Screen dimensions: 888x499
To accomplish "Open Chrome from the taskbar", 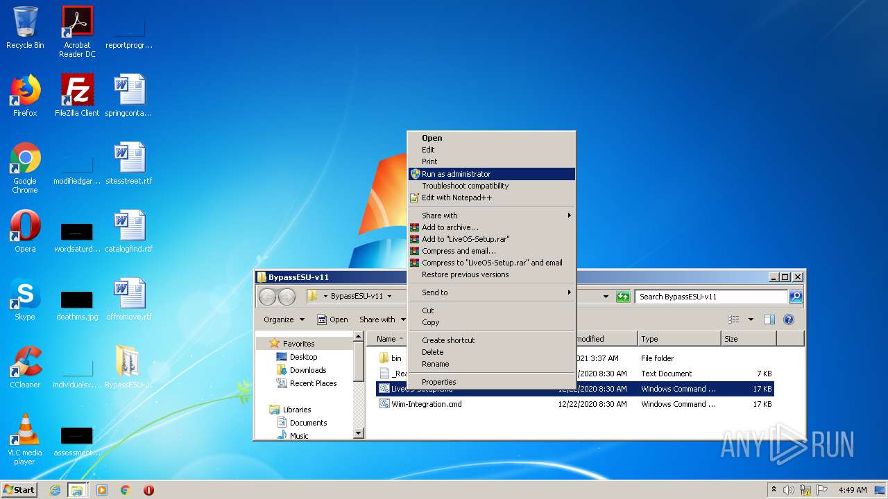I will click(126, 490).
